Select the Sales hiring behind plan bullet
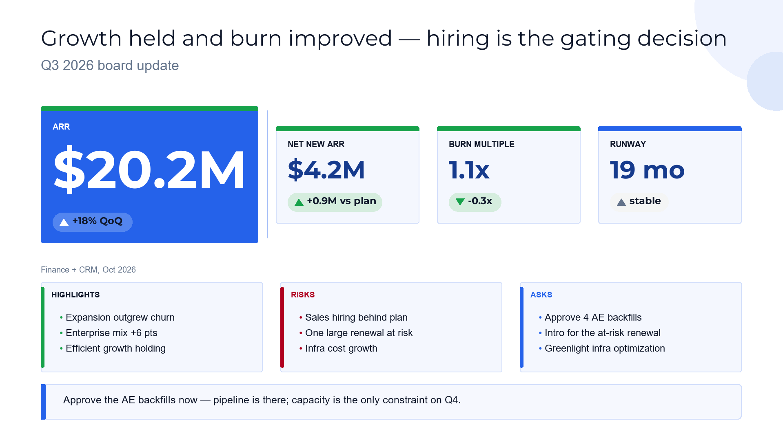The width and height of the screenshot is (783, 440). tap(356, 317)
